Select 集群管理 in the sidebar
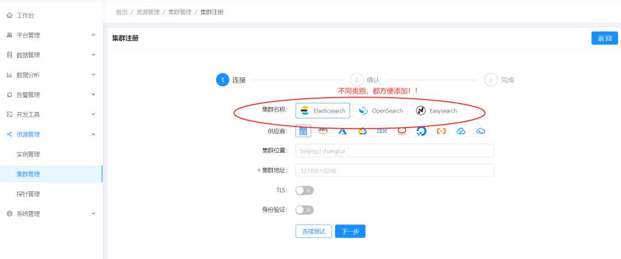Viewport: 621px width, 259px height. (51, 174)
